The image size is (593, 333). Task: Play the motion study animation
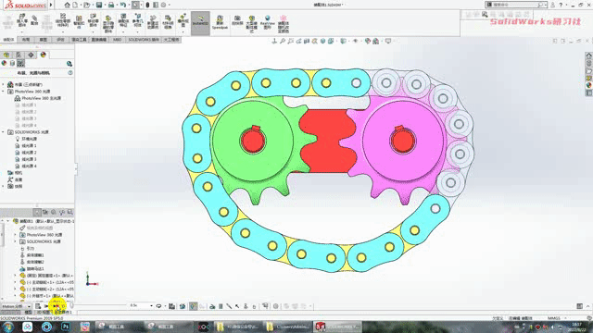(56, 306)
